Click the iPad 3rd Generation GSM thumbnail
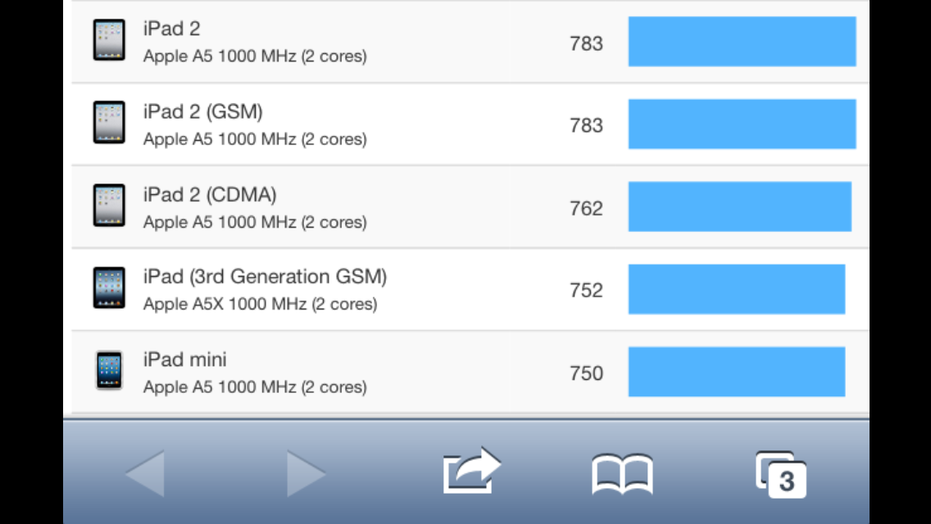 pyautogui.click(x=109, y=288)
